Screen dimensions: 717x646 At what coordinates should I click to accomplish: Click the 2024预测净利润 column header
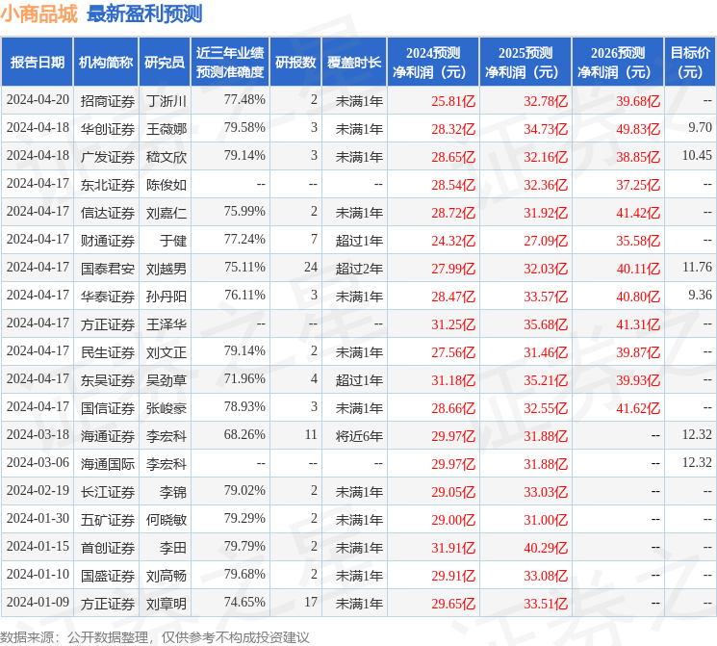[x=433, y=63]
